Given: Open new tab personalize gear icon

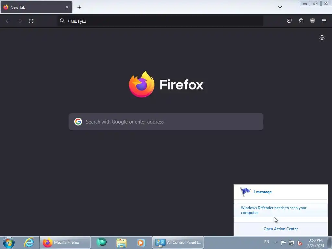Looking at the screenshot, I should 322,38.
